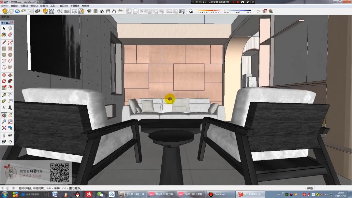Take a screenshot with Bandicam camera icon
The height and width of the screenshot is (198, 352).
(242, 2)
